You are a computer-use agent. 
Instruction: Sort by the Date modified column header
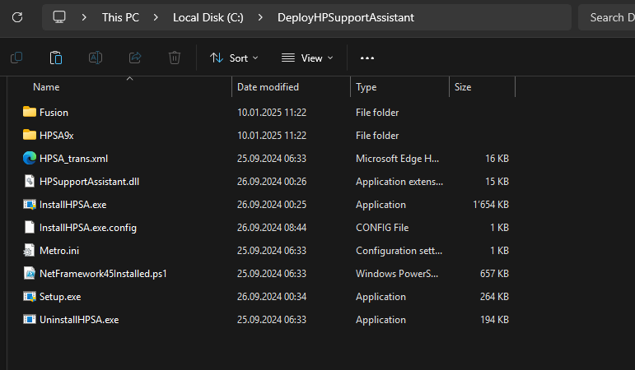coord(268,87)
